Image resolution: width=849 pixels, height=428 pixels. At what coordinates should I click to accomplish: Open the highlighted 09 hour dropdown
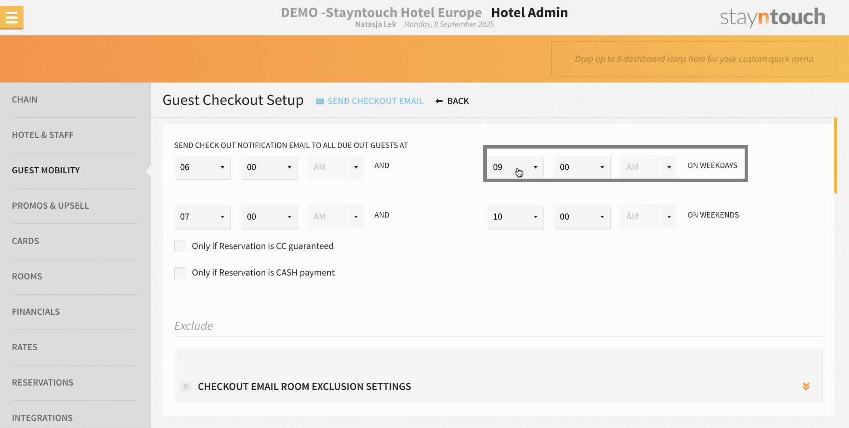tap(514, 167)
